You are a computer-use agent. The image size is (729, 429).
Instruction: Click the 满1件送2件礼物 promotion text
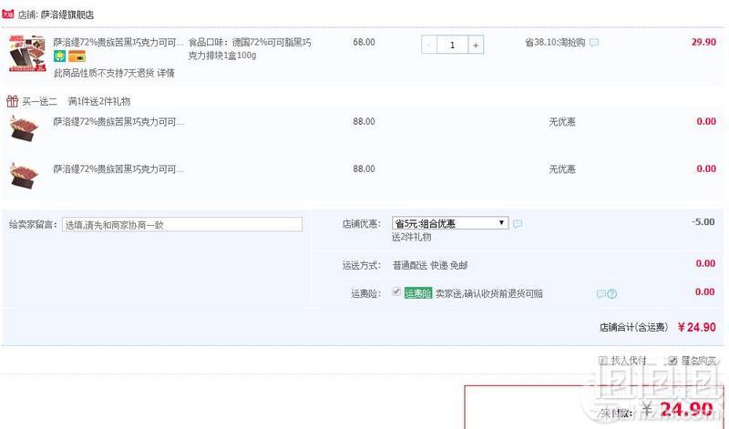[99, 101]
